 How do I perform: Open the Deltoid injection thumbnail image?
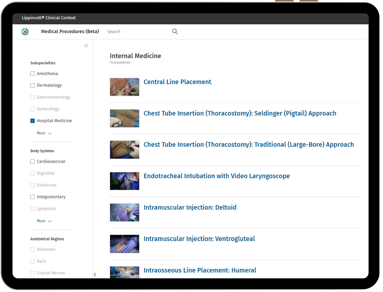pyautogui.click(x=125, y=212)
